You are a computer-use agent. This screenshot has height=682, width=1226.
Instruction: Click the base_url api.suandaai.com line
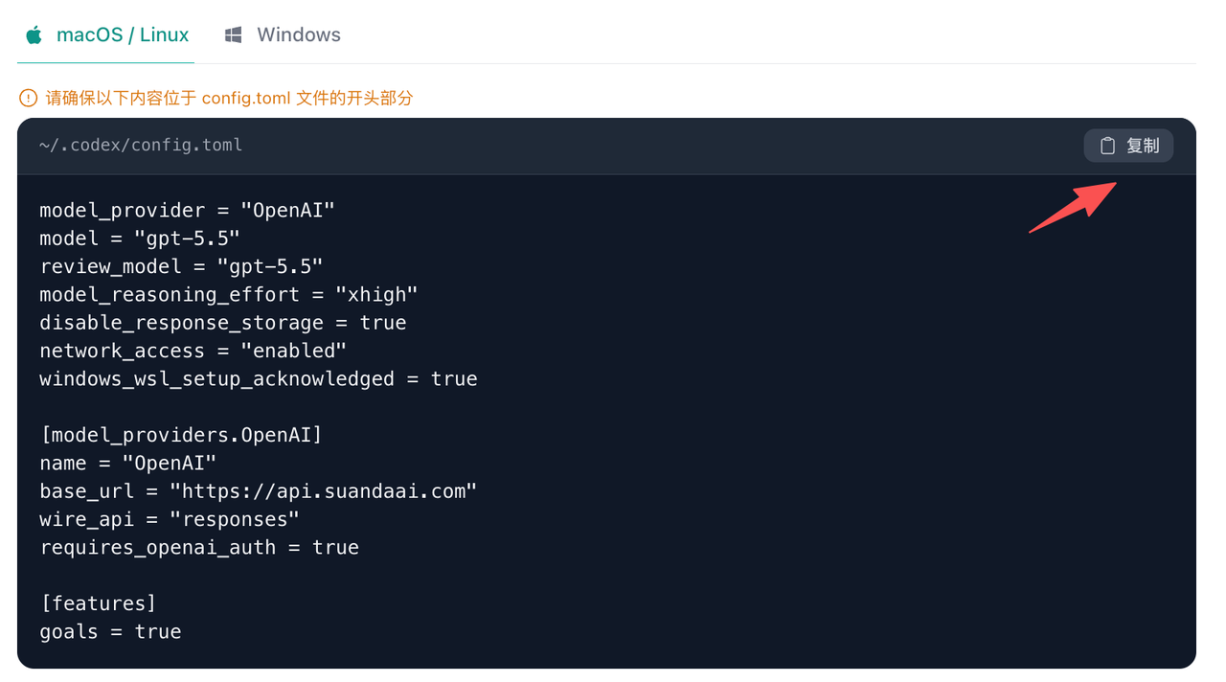(x=259, y=491)
